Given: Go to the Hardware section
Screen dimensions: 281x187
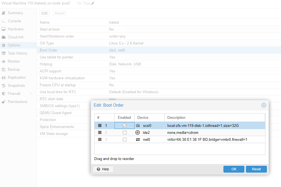Looking at the screenshot, I should point(18,29).
